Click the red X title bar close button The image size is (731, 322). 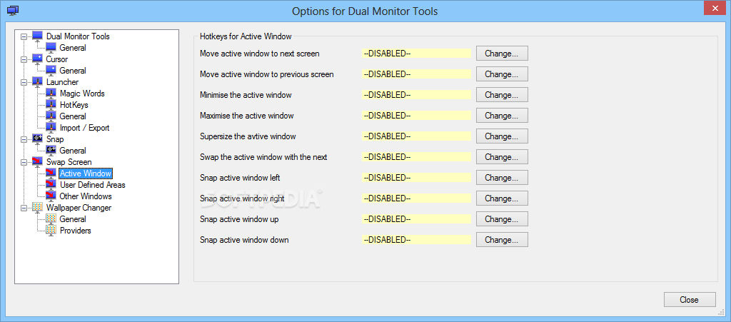pyautogui.click(x=713, y=9)
